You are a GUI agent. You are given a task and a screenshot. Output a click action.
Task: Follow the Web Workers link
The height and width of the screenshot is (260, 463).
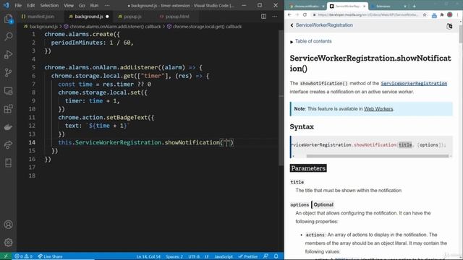pyautogui.click(x=378, y=109)
